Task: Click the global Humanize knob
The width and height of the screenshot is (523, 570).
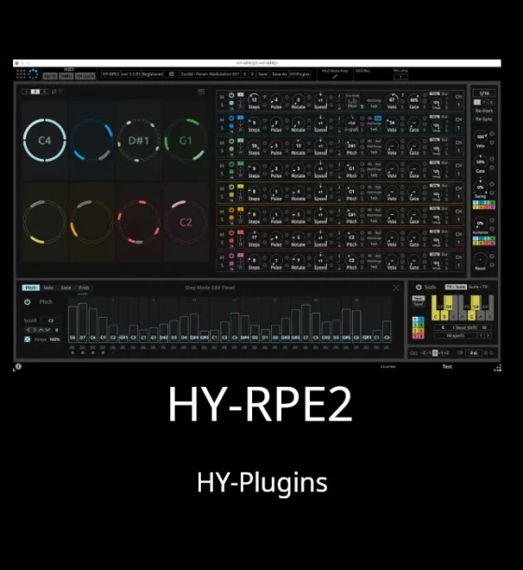Action: [480, 222]
